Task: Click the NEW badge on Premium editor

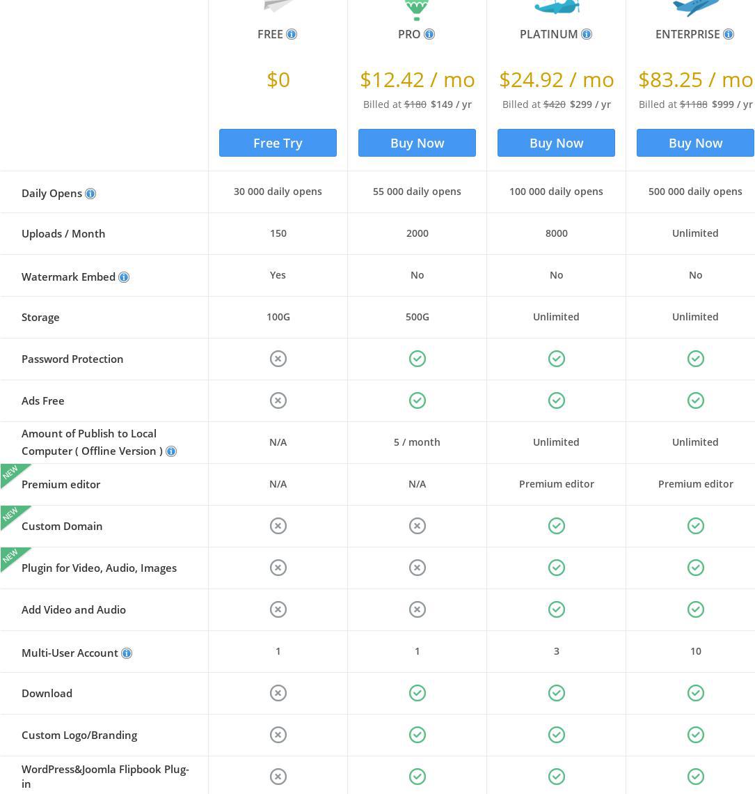Action: click(x=11, y=473)
